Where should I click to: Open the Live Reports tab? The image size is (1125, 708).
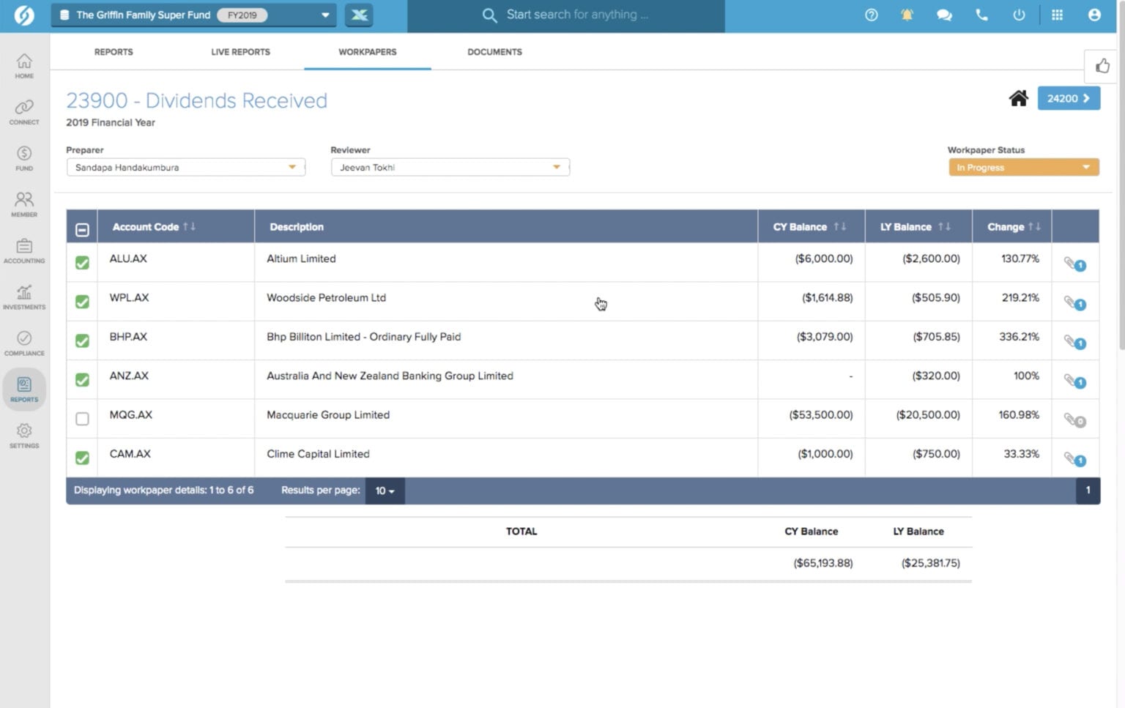click(x=240, y=52)
